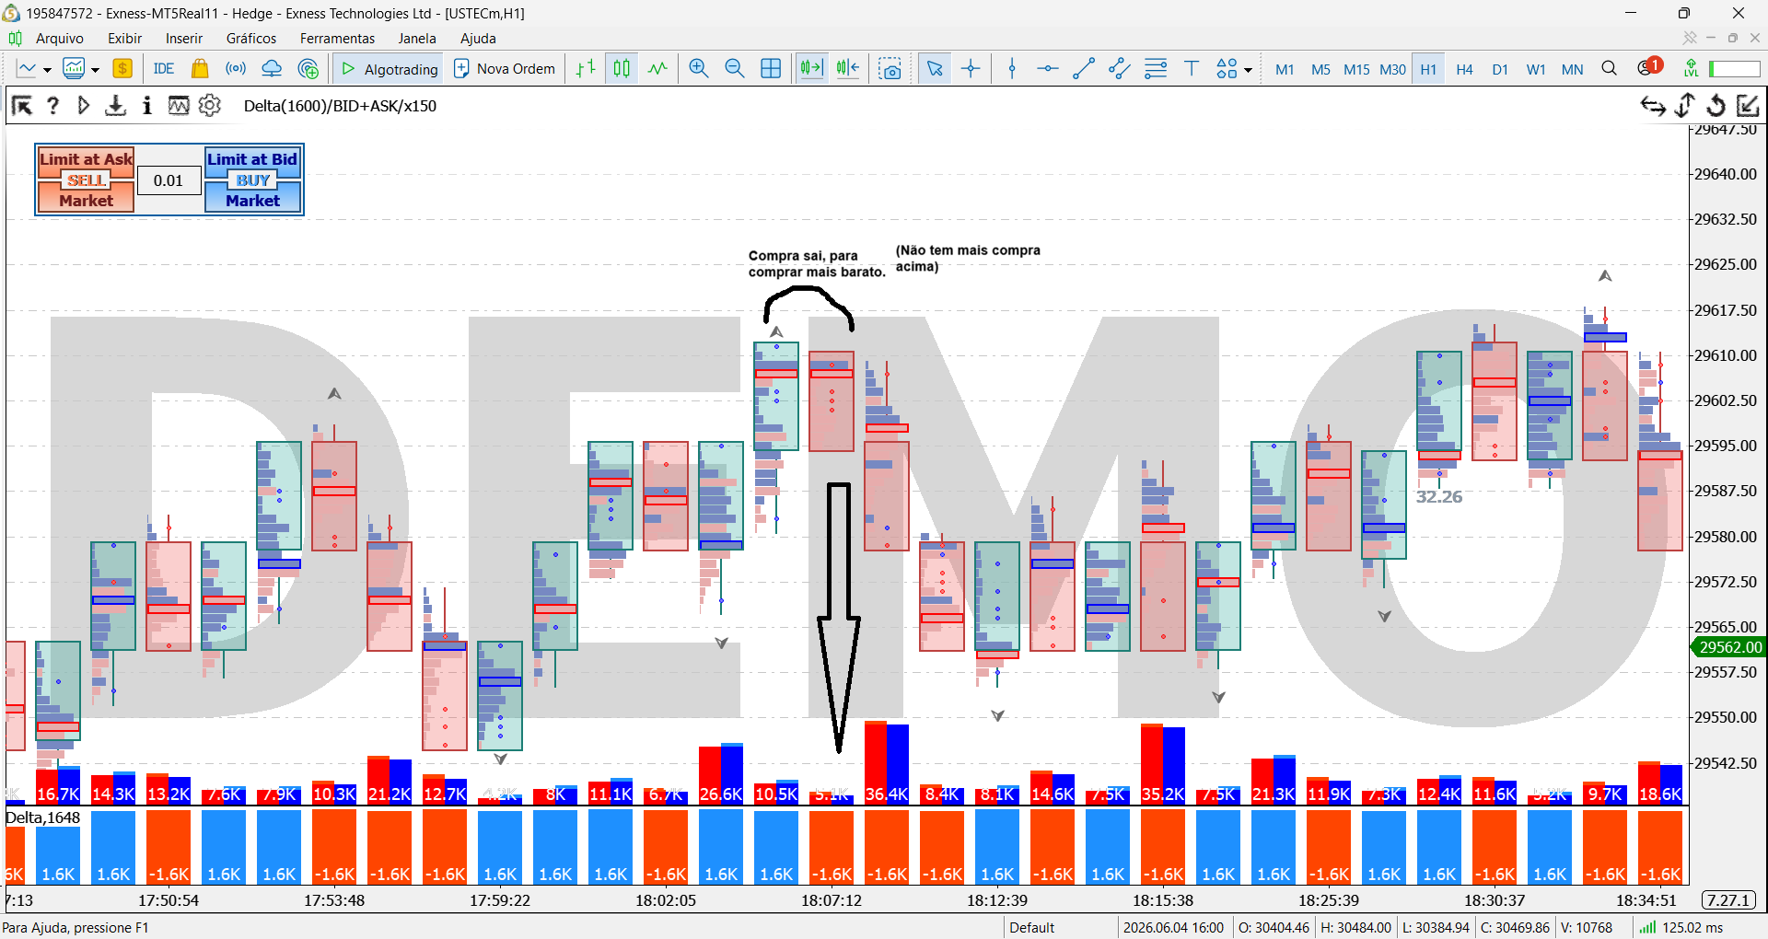The height and width of the screenshot is (939, 1768).
Task: Pick the trendline drawing tool
Action: pos(1084,69)
